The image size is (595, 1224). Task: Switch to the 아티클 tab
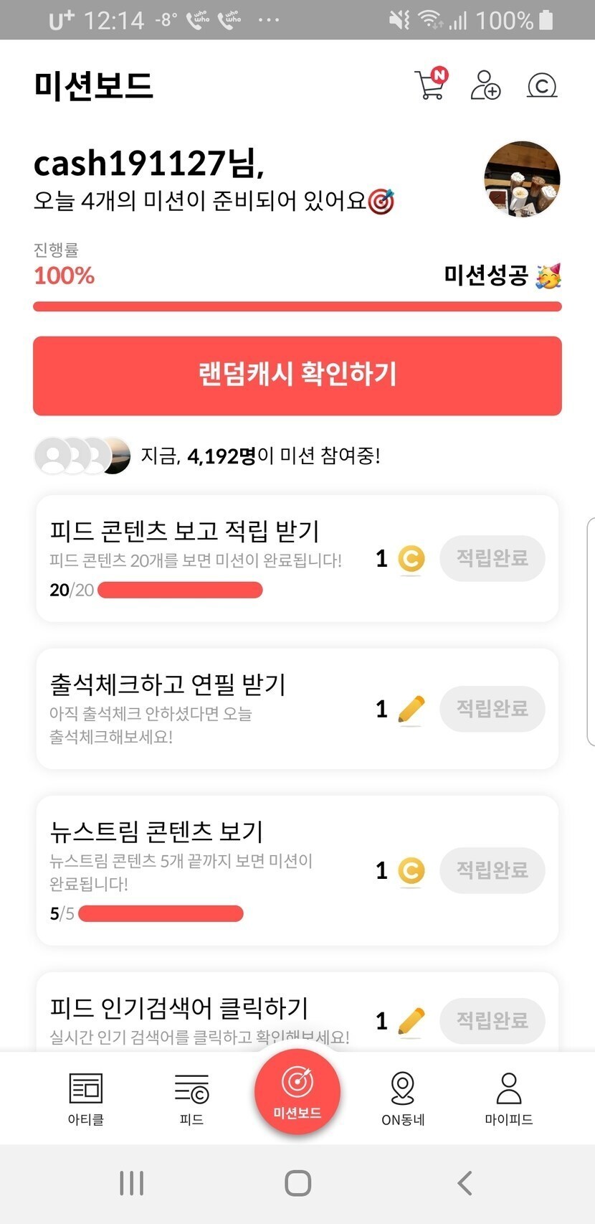pyautogui.click(x=86, y=1098)
